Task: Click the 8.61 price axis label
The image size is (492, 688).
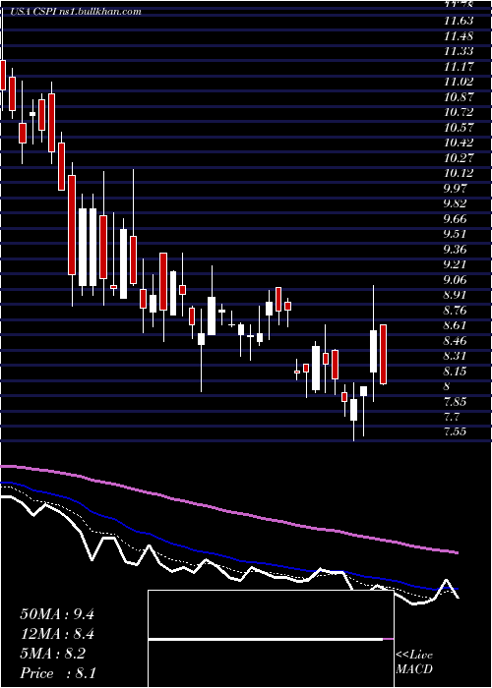Action: pyautogui.click(x=457, y=325)
